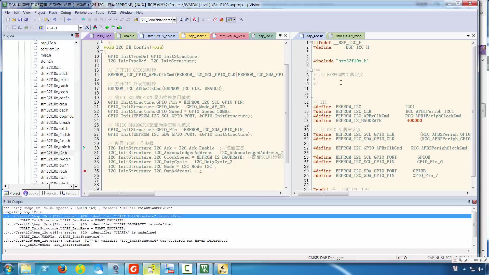Pin the Project panel
Viewport: 489px width, 275px height.
pos(72,35)
